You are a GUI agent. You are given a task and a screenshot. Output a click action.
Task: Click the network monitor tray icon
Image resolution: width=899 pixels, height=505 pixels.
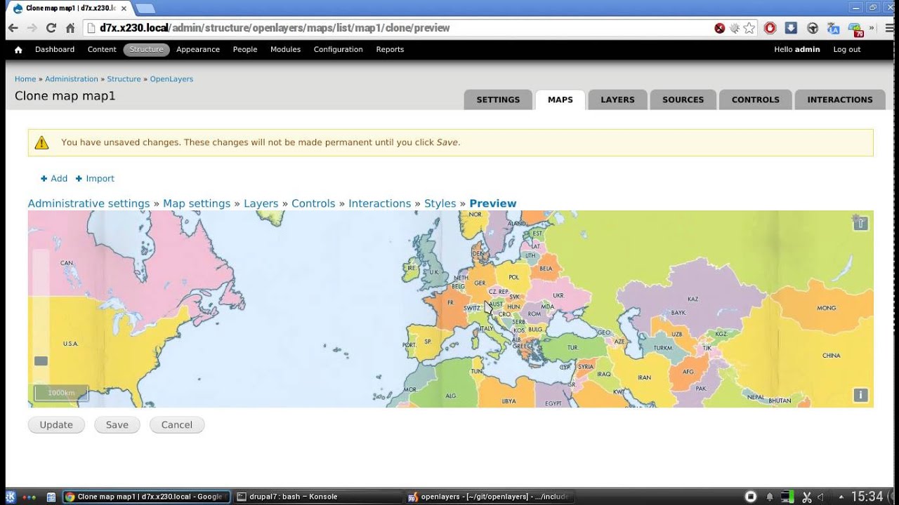(x=789, y=497)
